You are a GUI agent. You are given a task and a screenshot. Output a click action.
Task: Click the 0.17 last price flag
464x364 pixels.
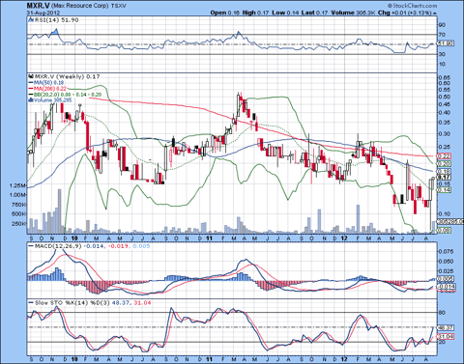pyautogui.click(x=444, y=178)
